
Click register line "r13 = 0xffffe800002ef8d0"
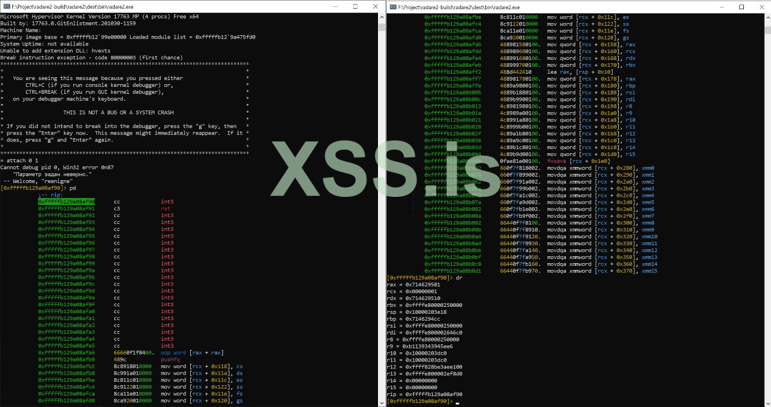[425, 374]
